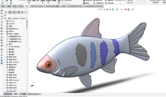The height and width of the screenshot is (97, 166).
Task: Click the Parting Line Analysis icon
Action: [x=94, y=3]
